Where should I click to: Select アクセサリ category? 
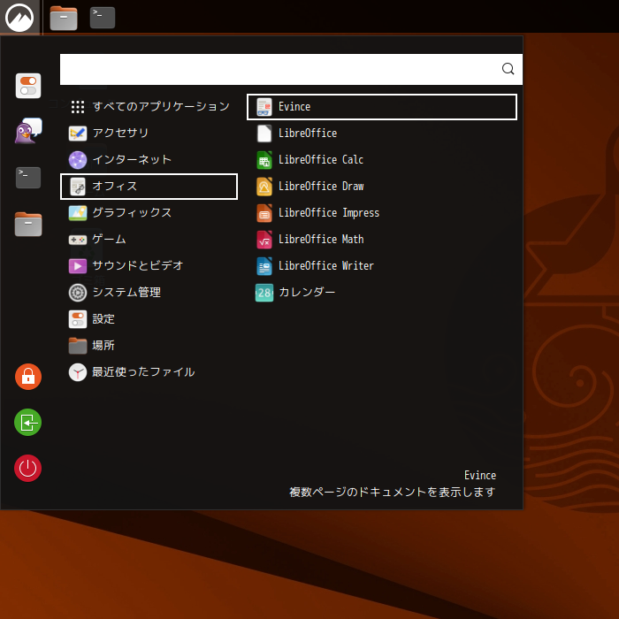pos(149,133)
